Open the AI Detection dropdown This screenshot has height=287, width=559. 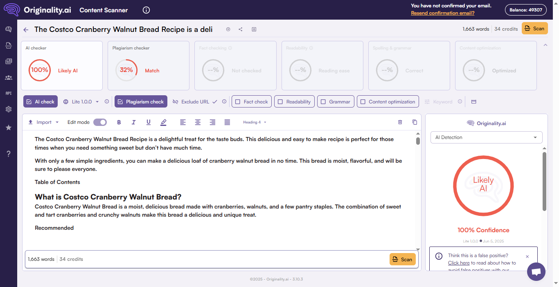click(x=486, y=137)
